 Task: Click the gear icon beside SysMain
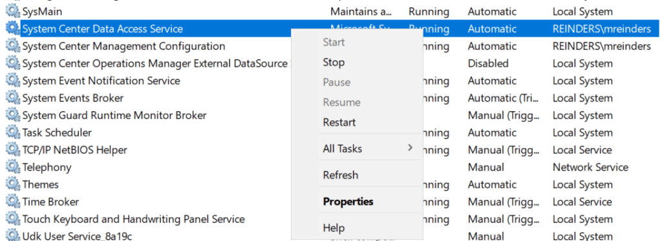click(13, 12)
